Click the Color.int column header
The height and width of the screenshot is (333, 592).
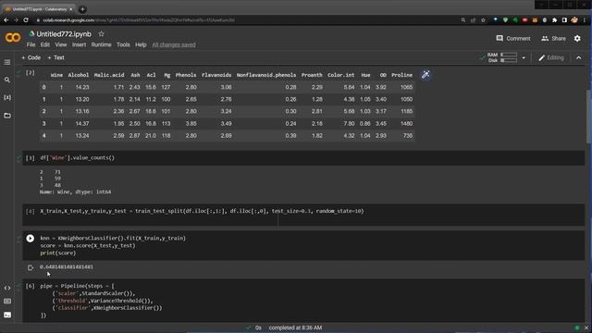point(341,75)
